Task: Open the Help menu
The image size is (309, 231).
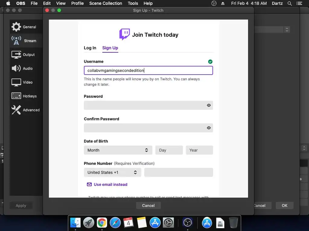Action: pyautogui.click(x=148, y=3)
